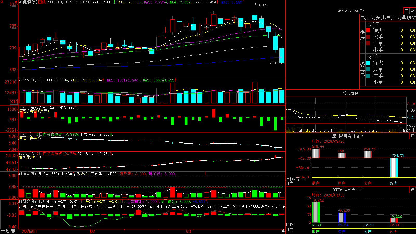
Task: Select the 02 month timeline marker
Action: click(93, 231)
